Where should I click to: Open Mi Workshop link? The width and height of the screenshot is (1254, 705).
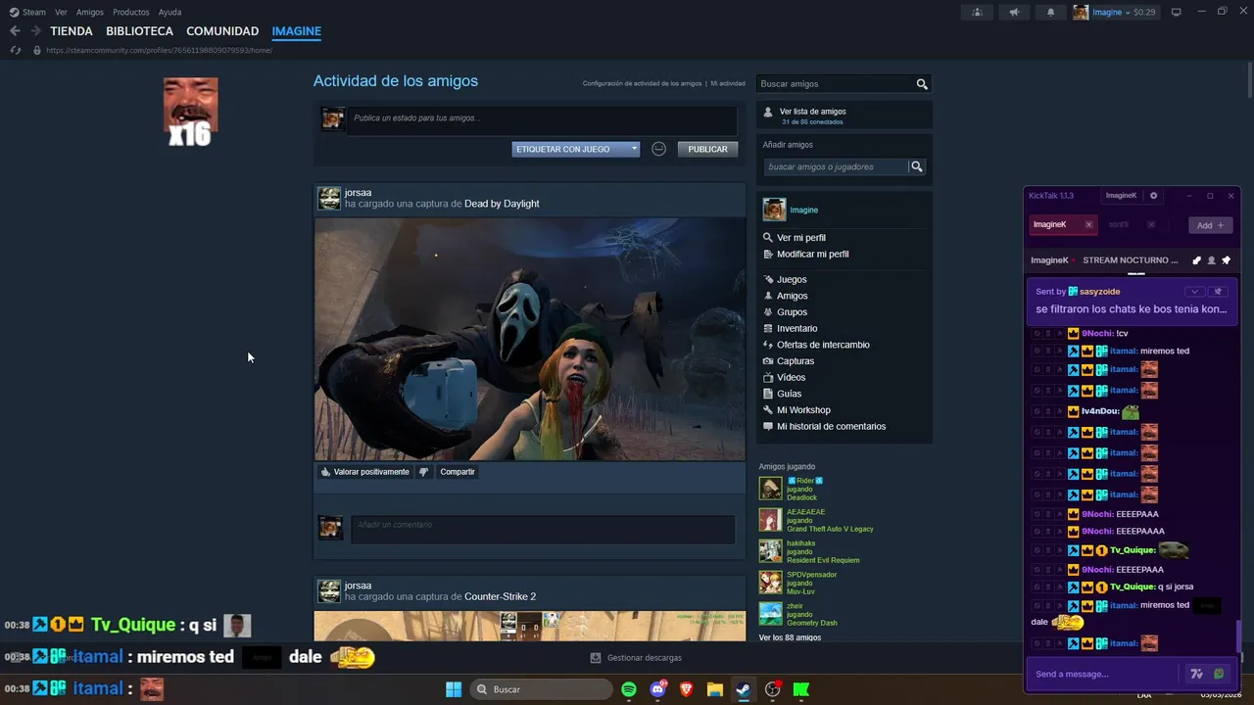[x=803, y=410]
